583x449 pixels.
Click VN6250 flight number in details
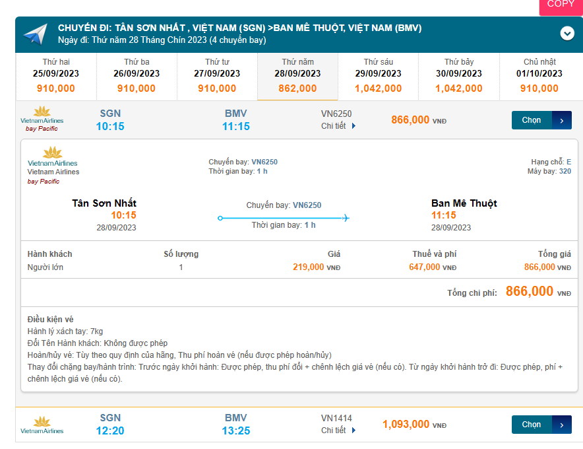(264, 162)
